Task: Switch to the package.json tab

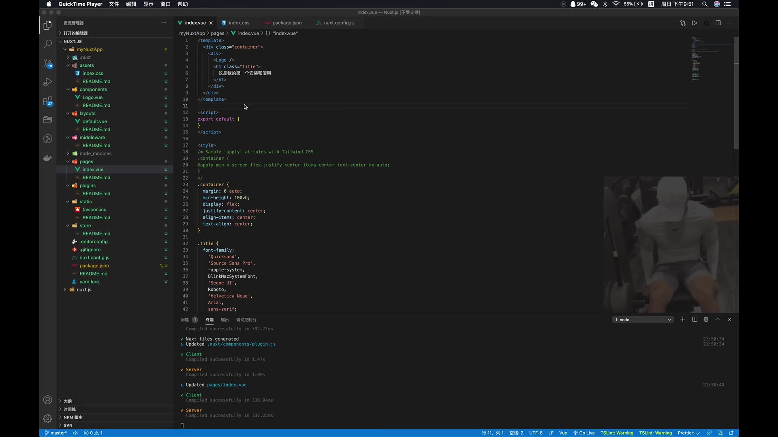Action: (287, 23)
